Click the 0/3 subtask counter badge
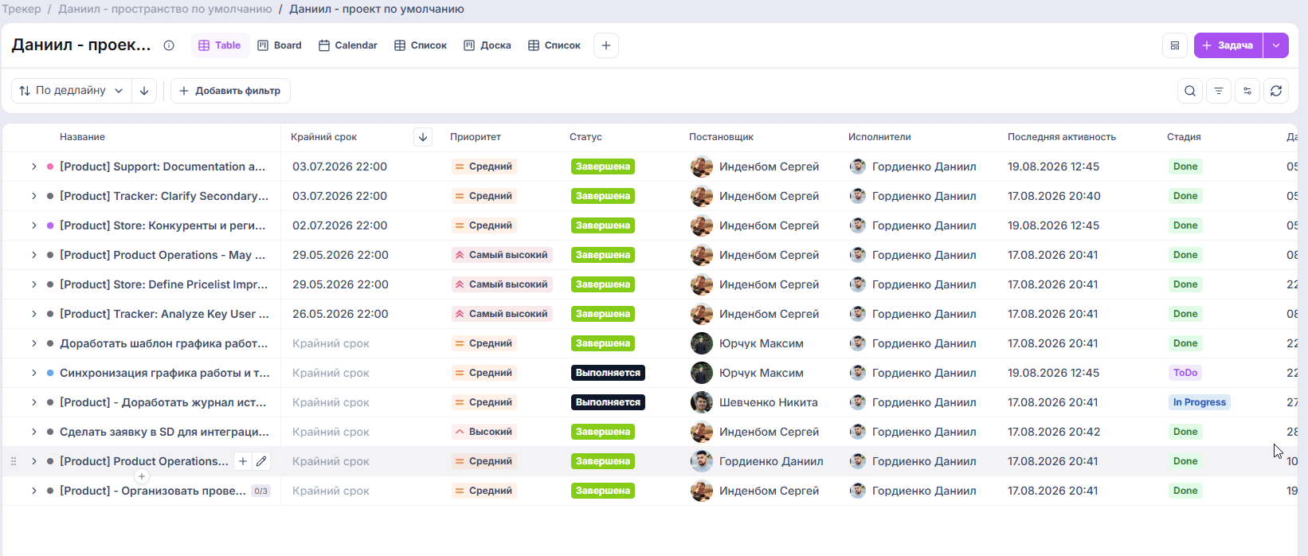 pos(260,491)
